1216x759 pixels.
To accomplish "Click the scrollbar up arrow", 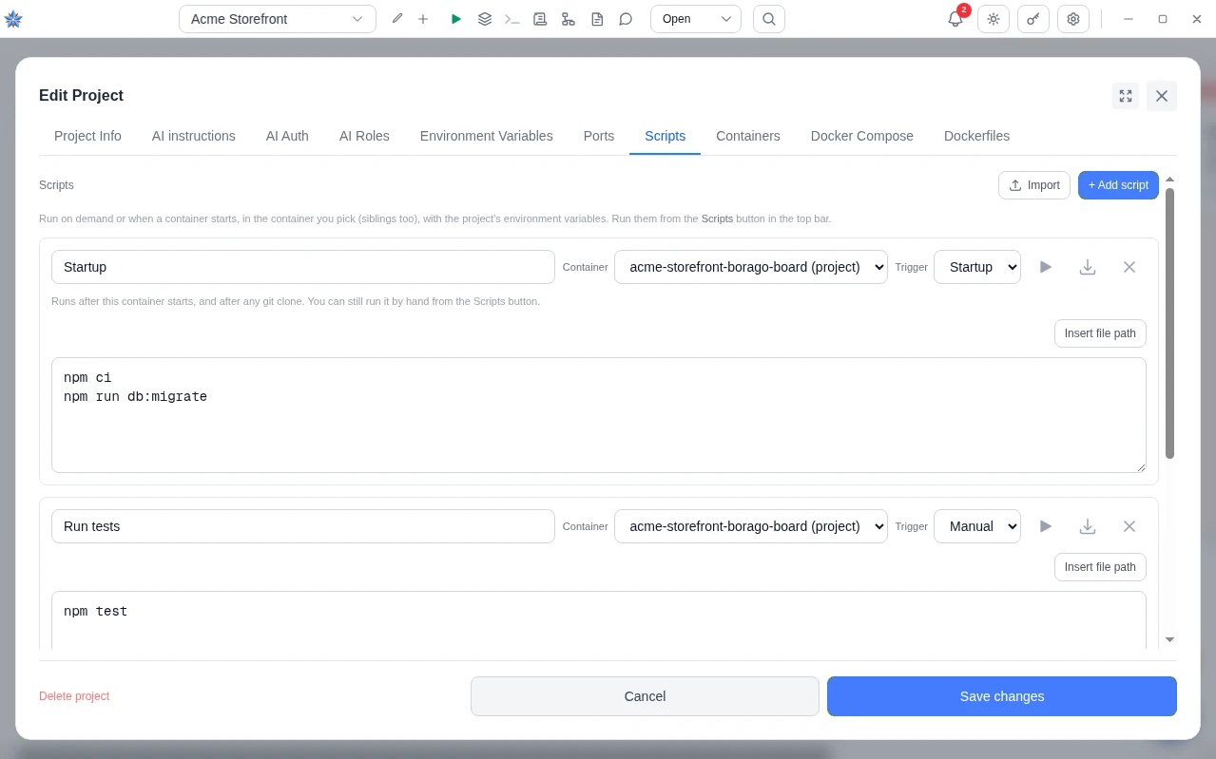I will [1170, 179].
